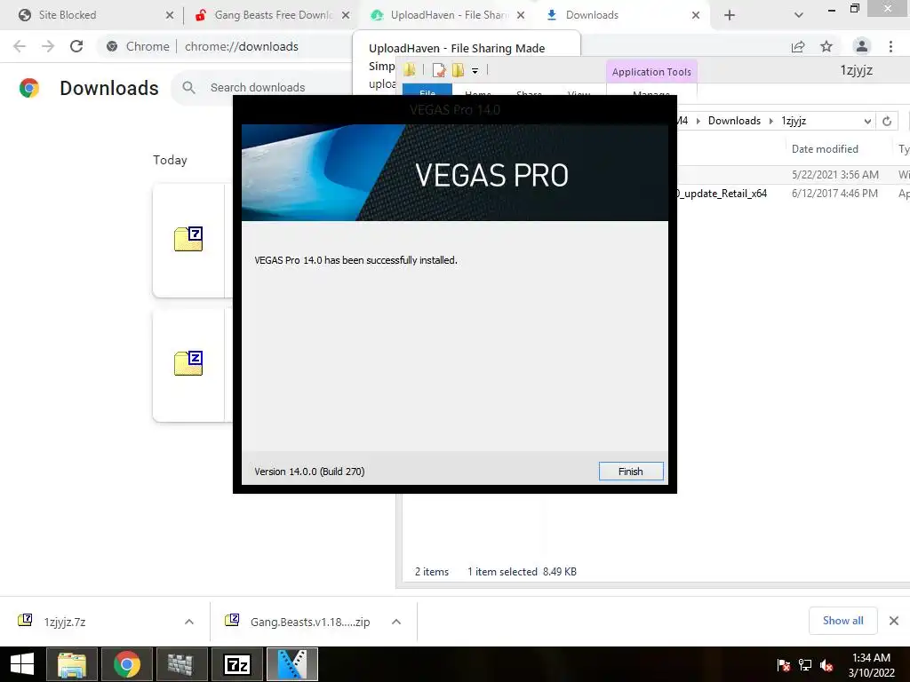Click network tray icon
This screenshot has height=682, width=910.
(x=805, y=665)
